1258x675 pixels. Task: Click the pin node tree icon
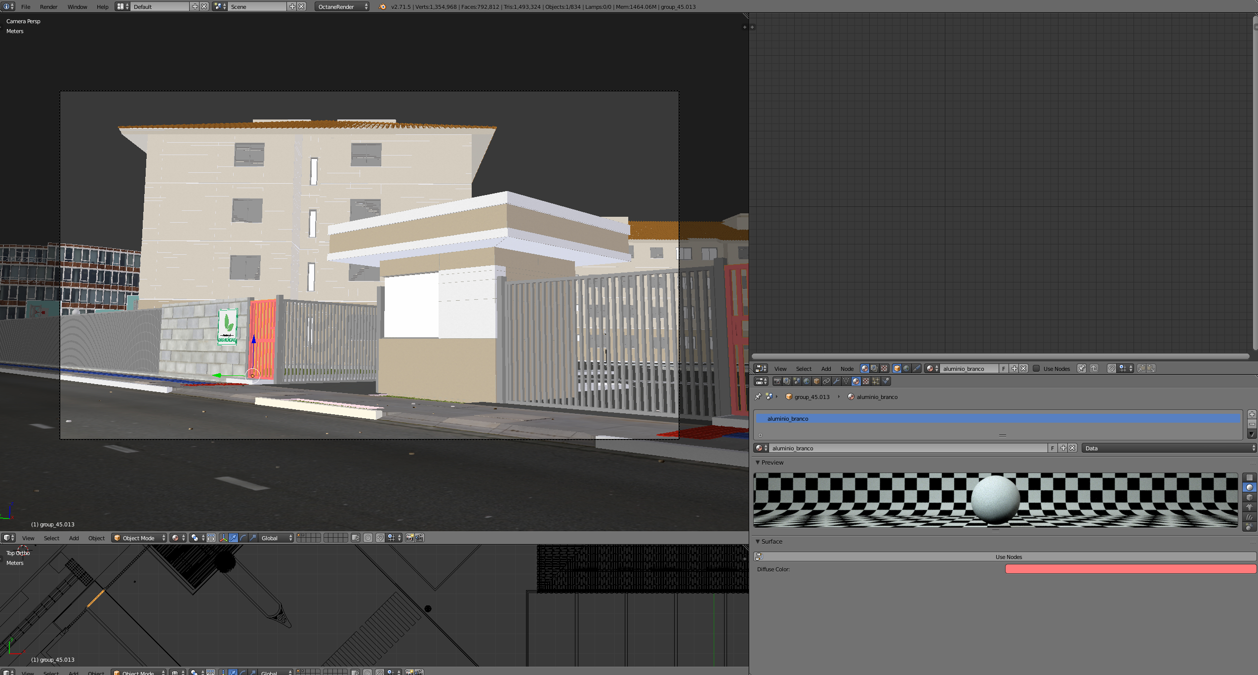(1081, 369)
